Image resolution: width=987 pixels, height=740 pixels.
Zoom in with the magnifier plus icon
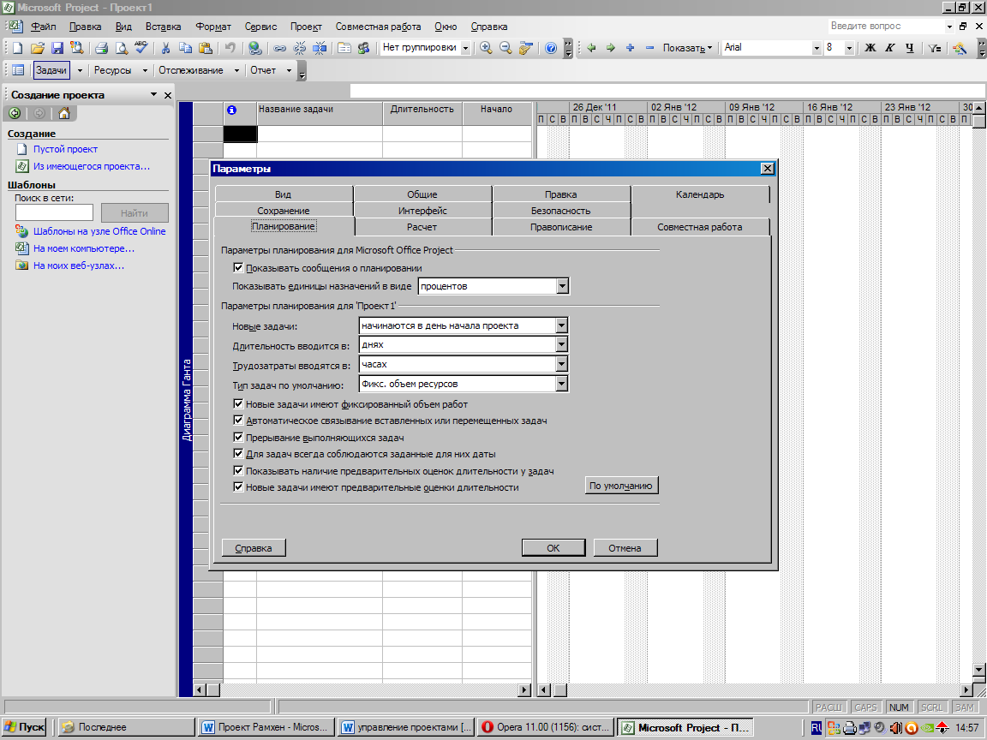click(x=486, y=48)
